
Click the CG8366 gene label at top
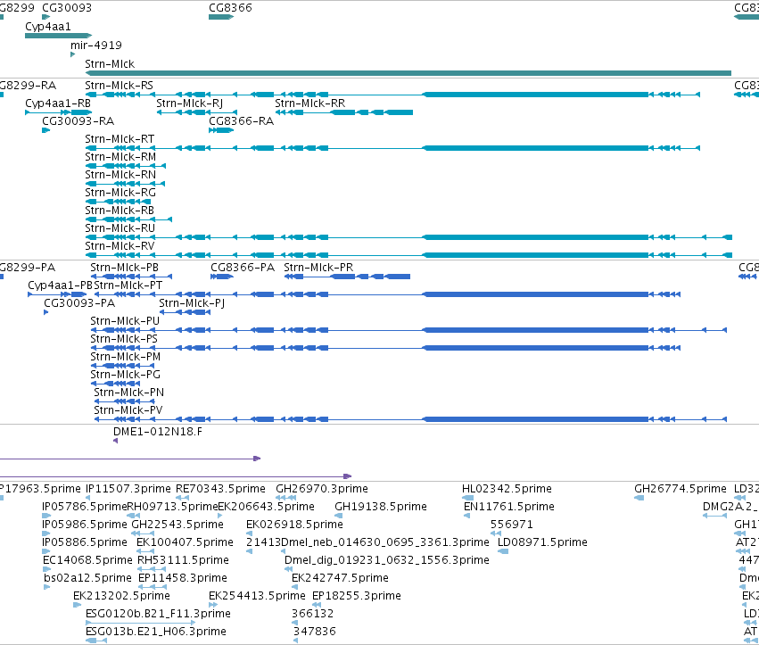pos(230,8)
